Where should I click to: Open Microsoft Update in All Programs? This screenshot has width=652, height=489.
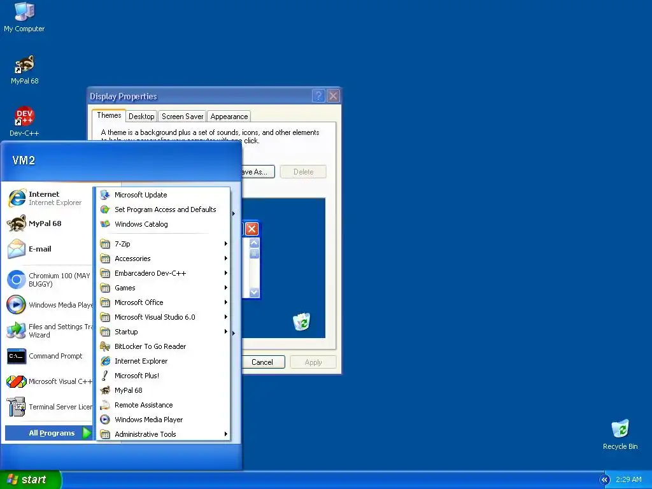(164, 195)
